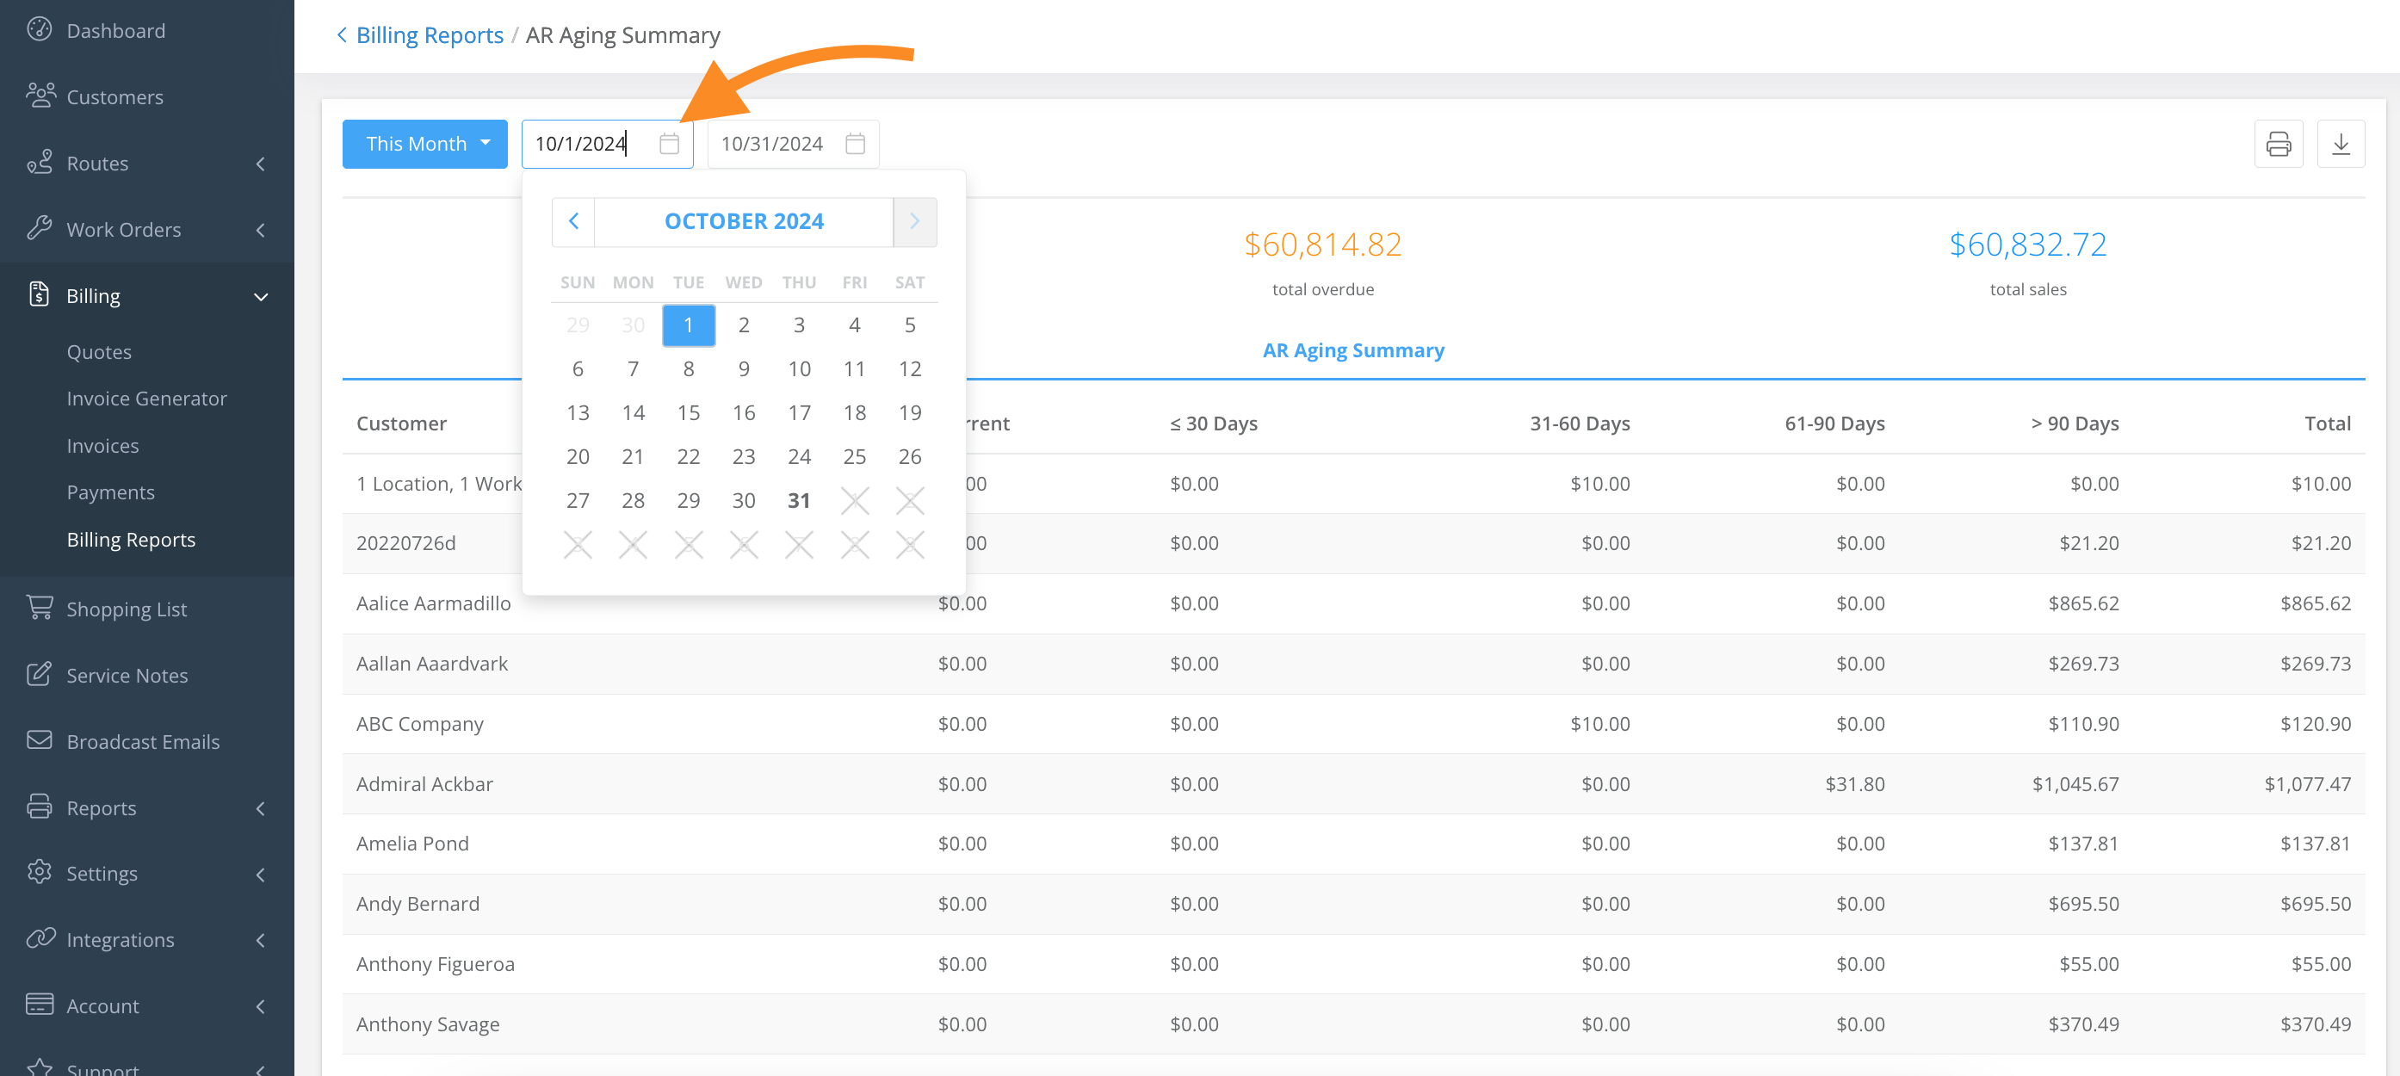Click the Andy Bernard customer row
Screen dimensions: 2400x1076
click(1352, 904)
